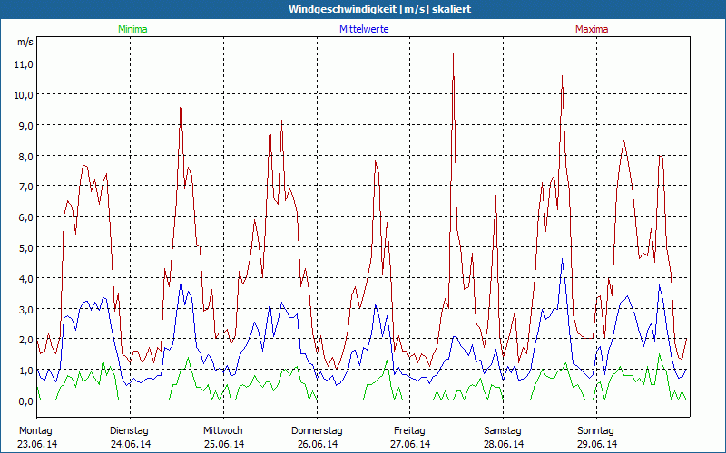726x453 pixels.
Task: Click the highest red Maxima peak above 11 m/s
Action: pos(453,55)
